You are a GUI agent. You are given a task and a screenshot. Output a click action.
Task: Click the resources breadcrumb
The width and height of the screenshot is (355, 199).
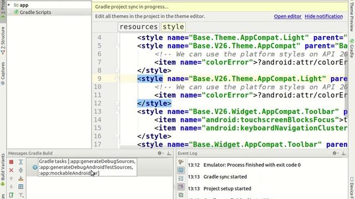coord(139,27)
